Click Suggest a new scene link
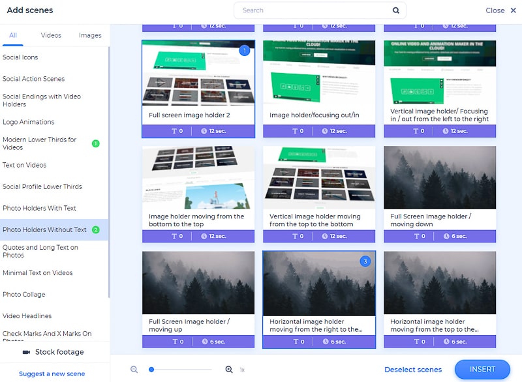This screenshot has height=382, width=522. point(52,374)
